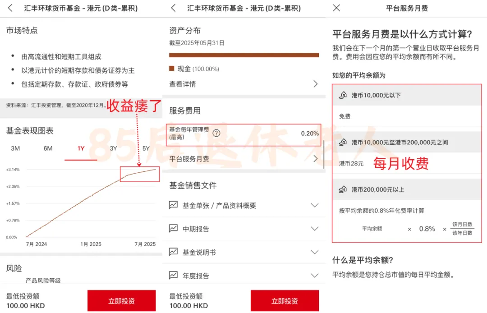Go back from the left fund screen
487x313 pixels.
[10, 8]
